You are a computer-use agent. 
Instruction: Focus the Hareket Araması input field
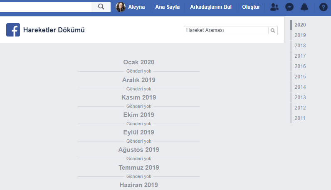(226, 31)
